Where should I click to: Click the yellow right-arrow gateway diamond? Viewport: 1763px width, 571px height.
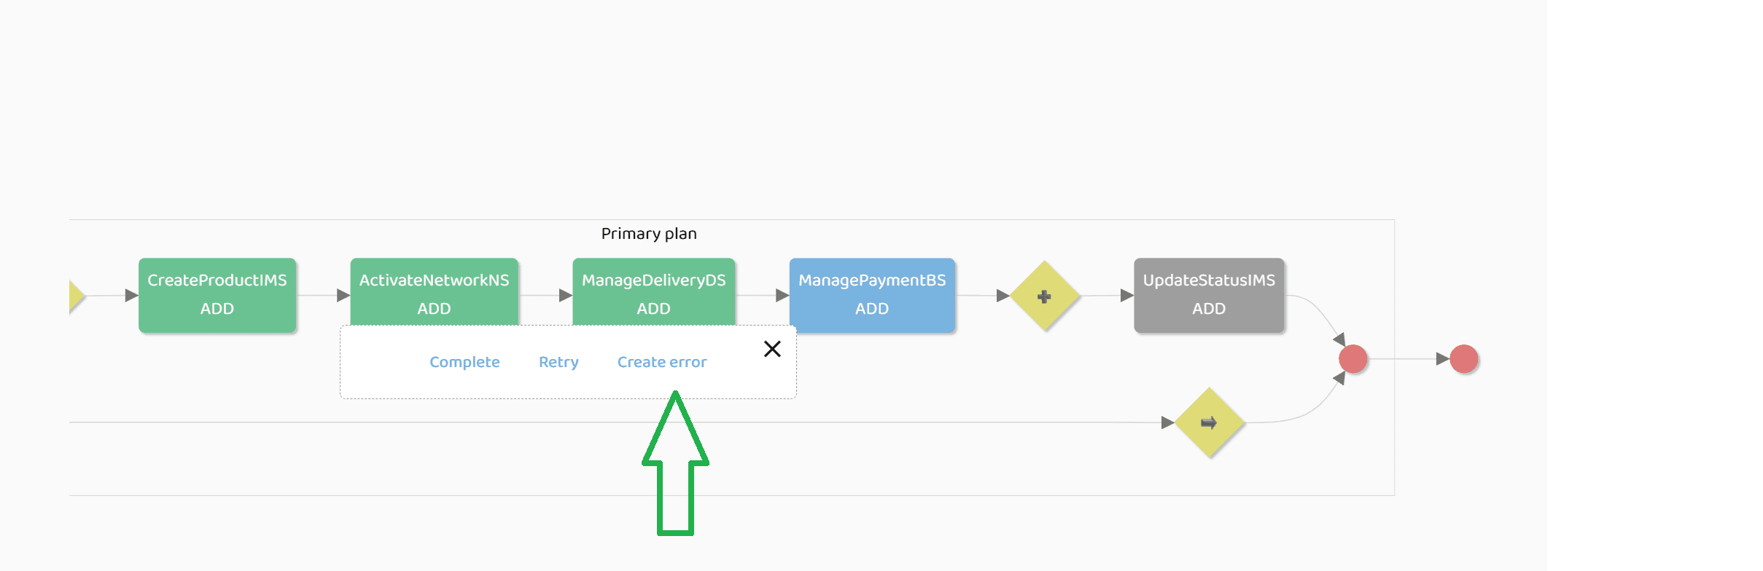(1209, 422)
